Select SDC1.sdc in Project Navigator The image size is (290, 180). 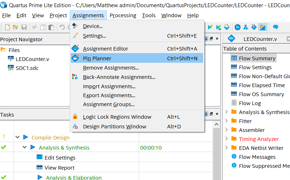click(27, 68)
